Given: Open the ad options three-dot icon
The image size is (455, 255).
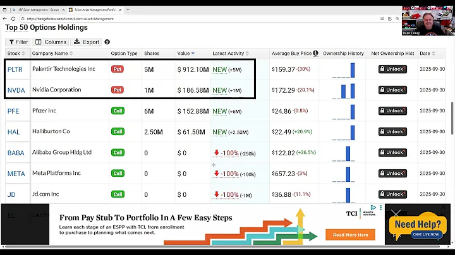Looking at the screenshot, I should click(x=380, y=208).
